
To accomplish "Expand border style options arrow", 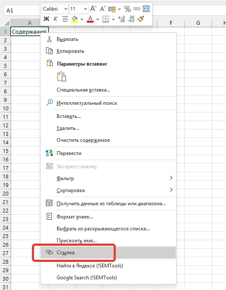I will tap(113, 19).
